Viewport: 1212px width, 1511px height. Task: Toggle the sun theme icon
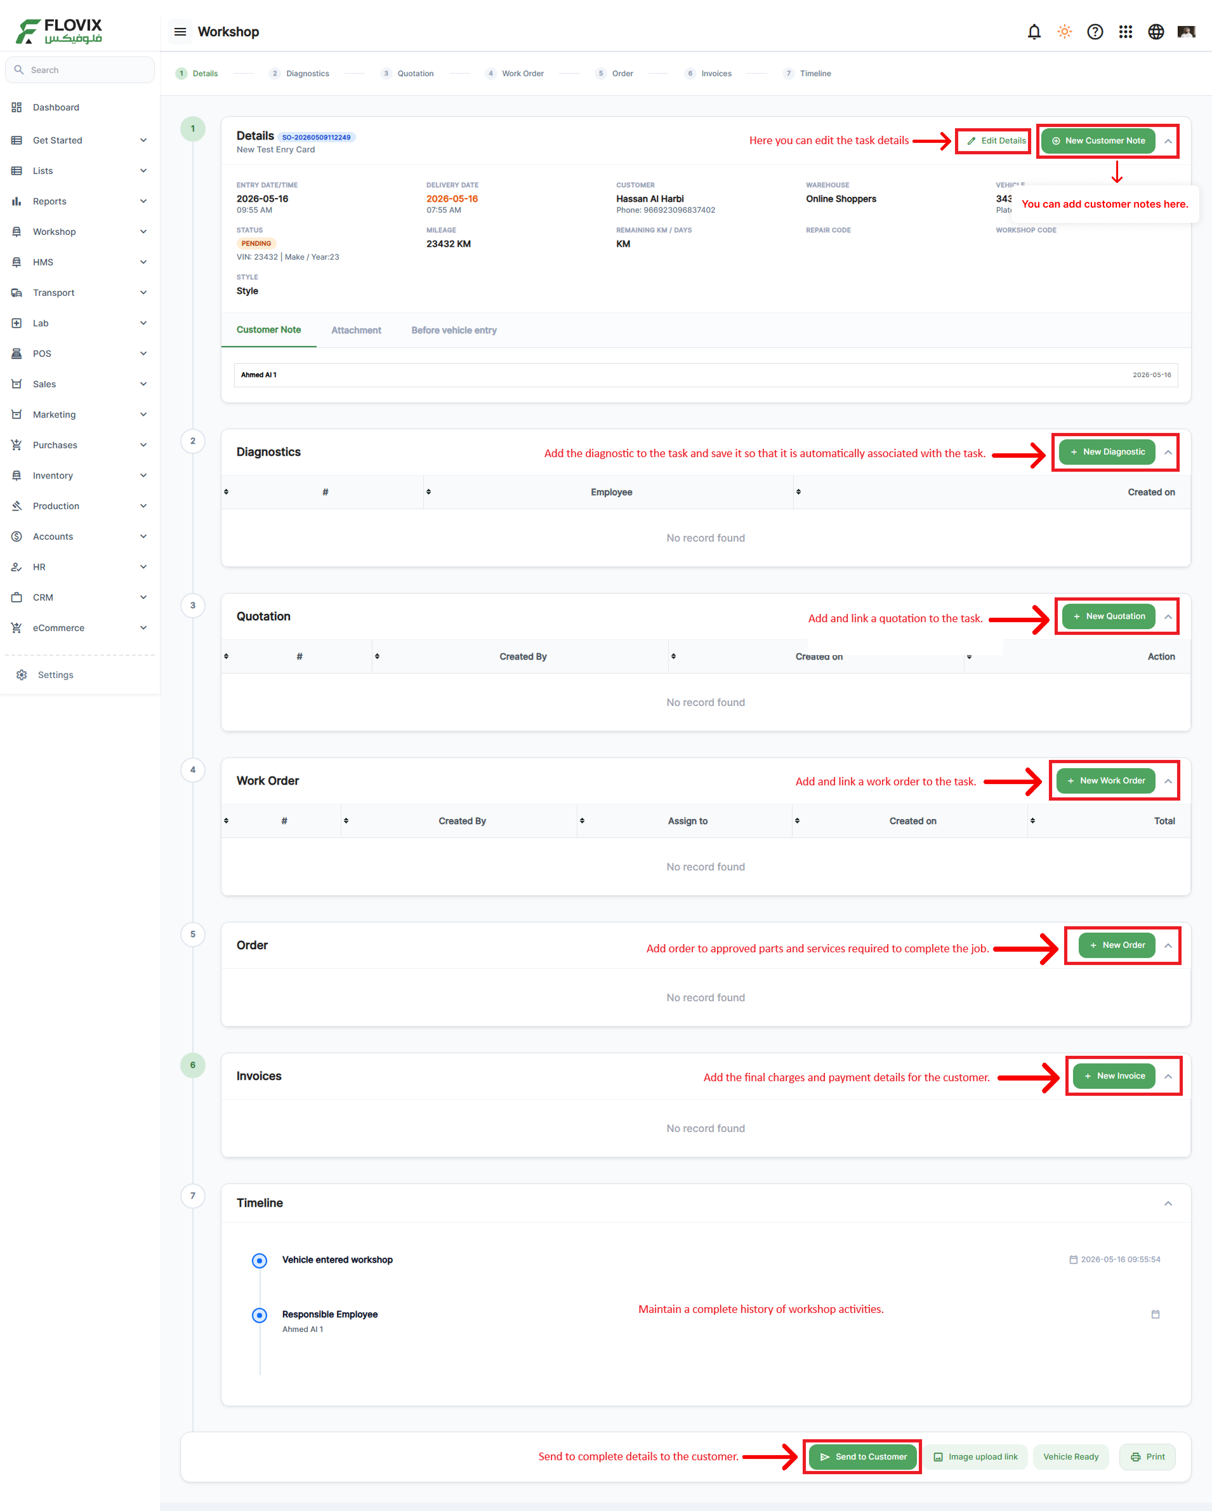tap(1064, 32)
